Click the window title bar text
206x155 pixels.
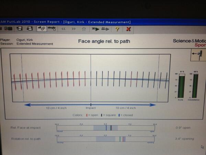pyautogui.click(x=65, y=22)
